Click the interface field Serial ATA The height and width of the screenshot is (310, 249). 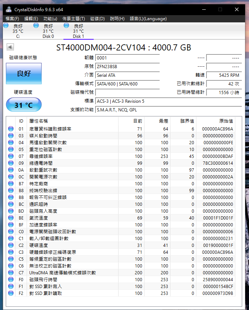pyautogui.click(x=128, y=75)
